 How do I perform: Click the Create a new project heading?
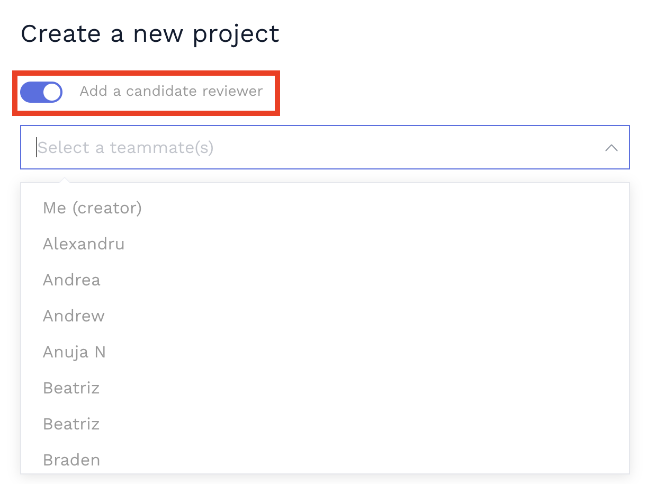pyautogui.click(x=150, y=33)
